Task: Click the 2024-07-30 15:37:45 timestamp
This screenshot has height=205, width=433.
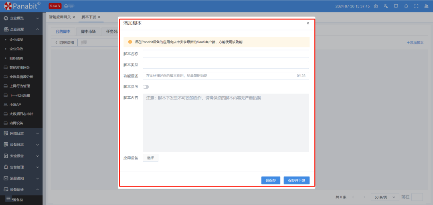Action: click(x=352, y=6)
